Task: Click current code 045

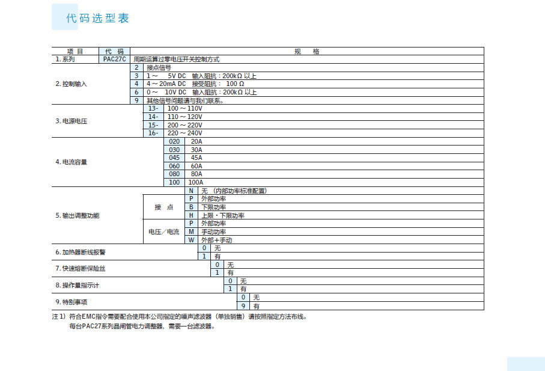Action: (x=174, y=158)
